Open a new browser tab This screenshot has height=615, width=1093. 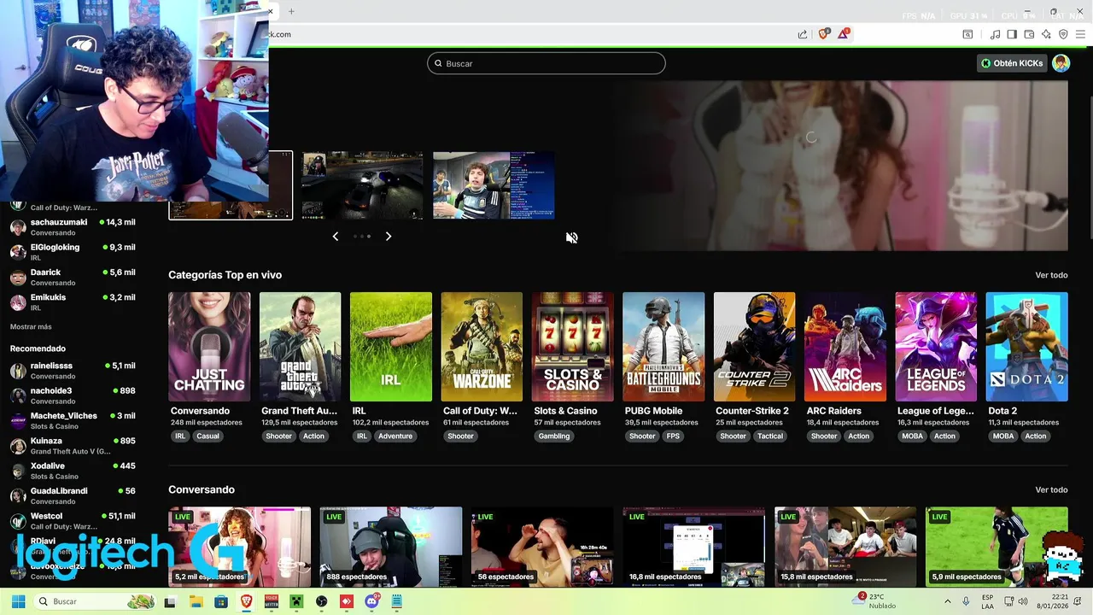291,11
